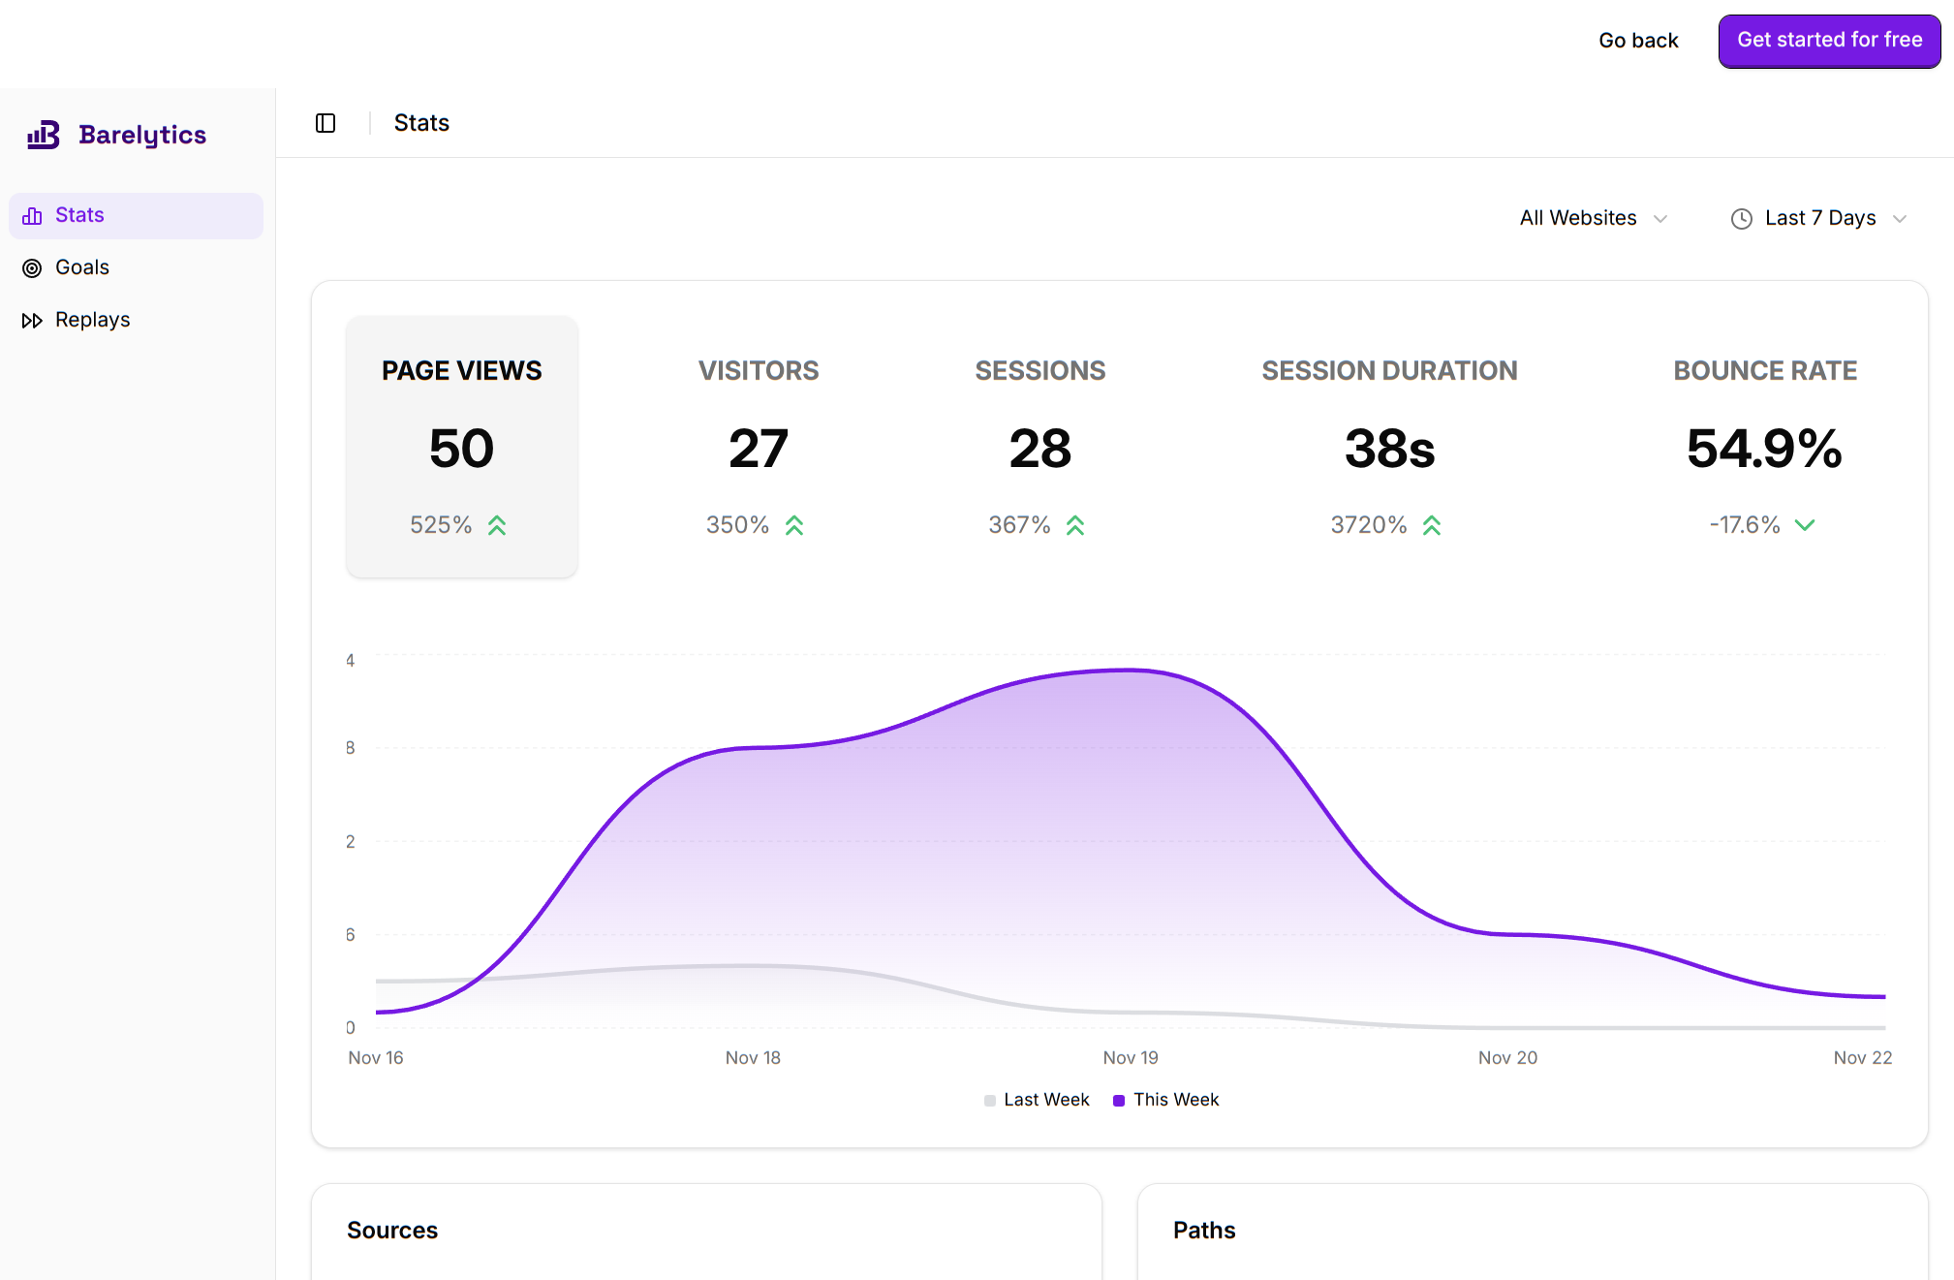Select the Session Duration metric card

[x=1388, y=446]
